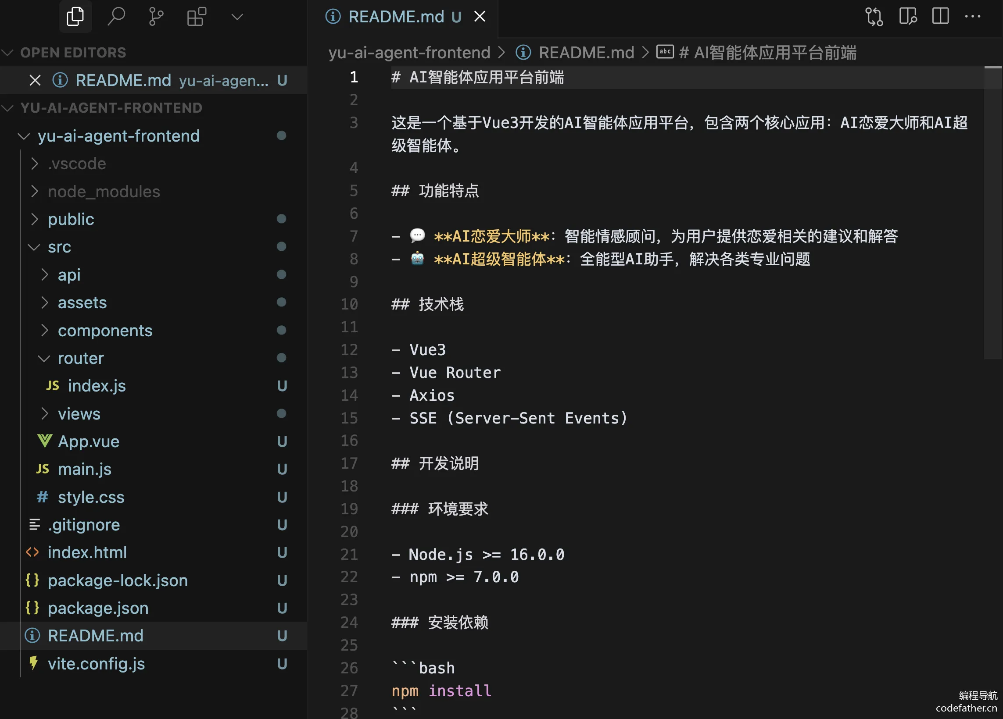Open the .gitignore file
Screen dimensions: 1003x719
click(154, 525)
